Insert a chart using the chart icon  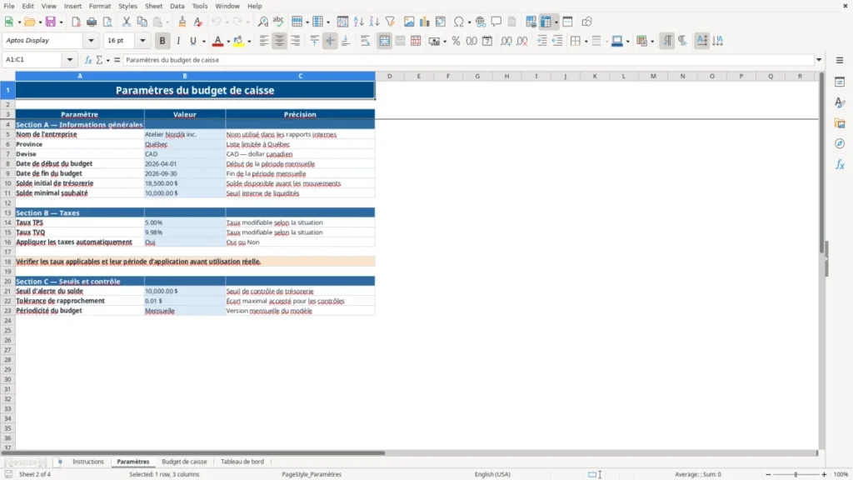click(424, 22)
